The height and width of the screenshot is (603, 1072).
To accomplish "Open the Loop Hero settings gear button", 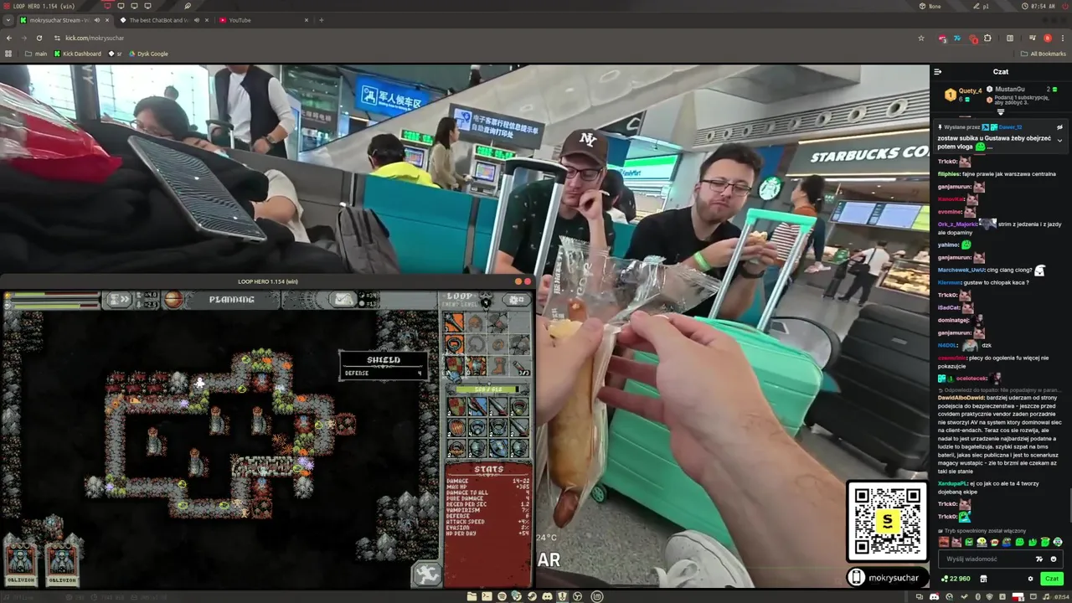I will pyautogui.click(x=516, y=299).
